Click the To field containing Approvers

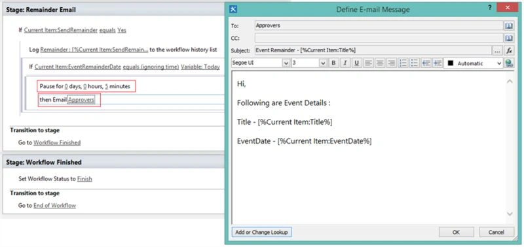pyautogui.click(x=379, y=25)
